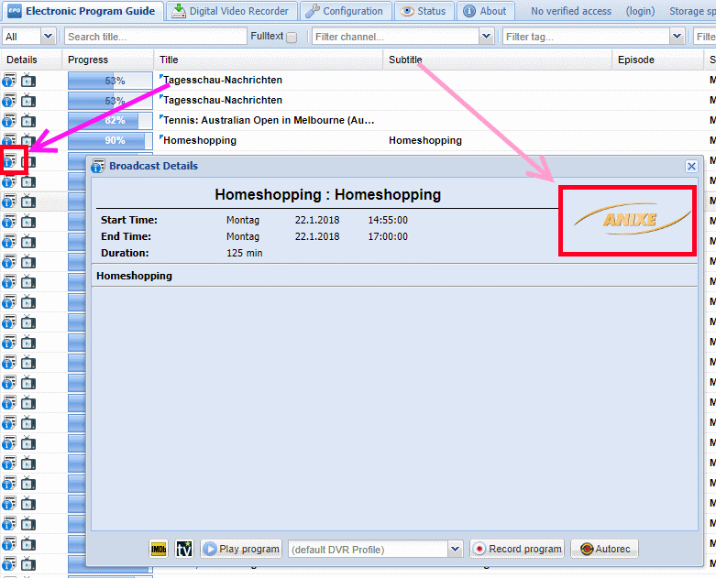Click the (login) link
The width and height of the screenshot is (716, 578).
(x=640, y=11)
